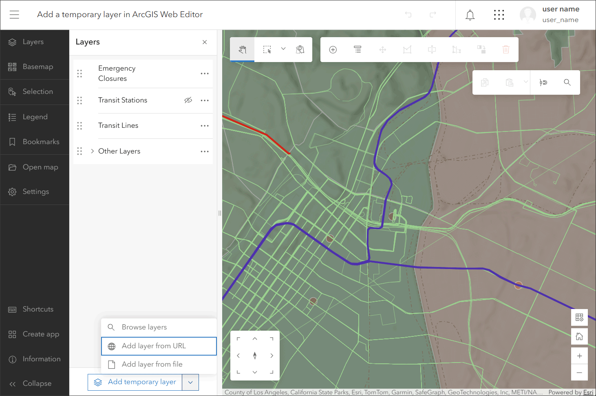Image resolution: width=596 pixels, height=396 pixels.
Task: Pan the map north with up arrow
Action: tap(255, 339)
